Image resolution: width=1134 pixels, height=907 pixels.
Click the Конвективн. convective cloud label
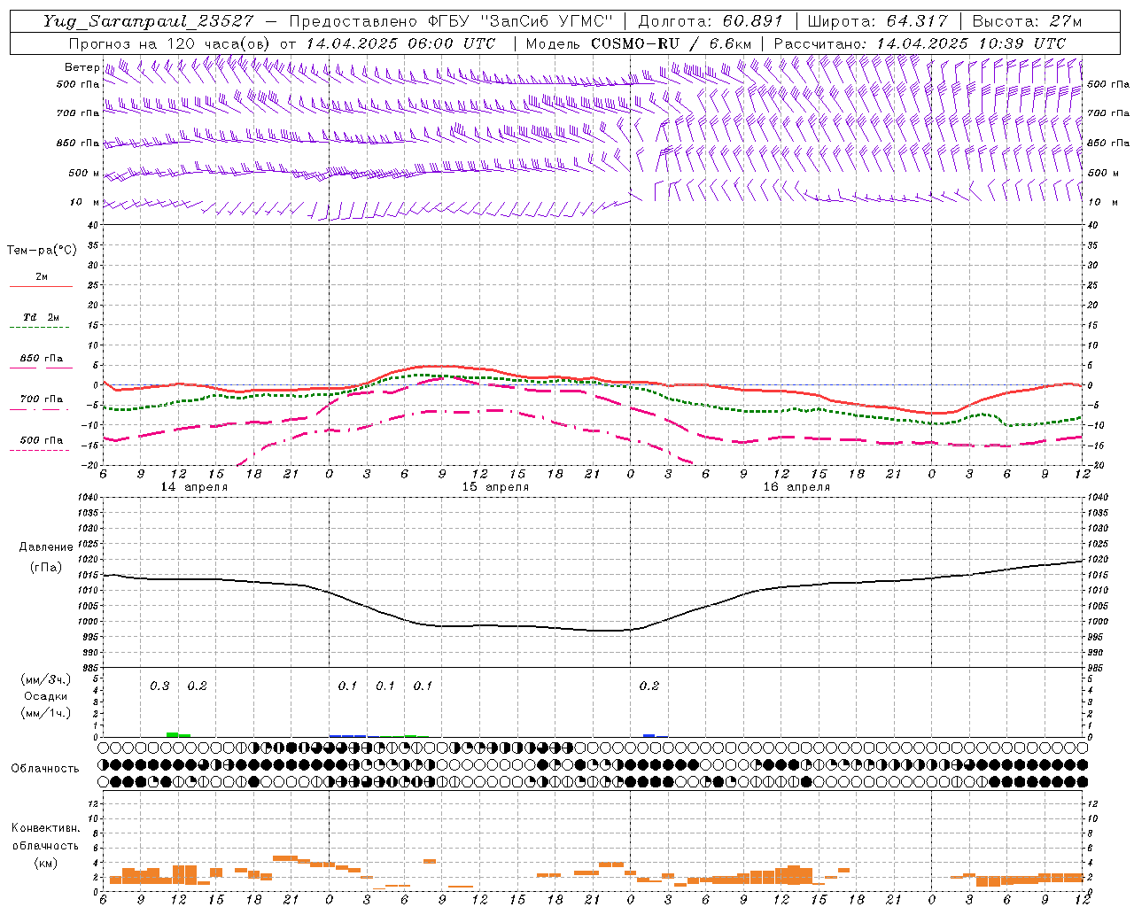coord(45,828)
